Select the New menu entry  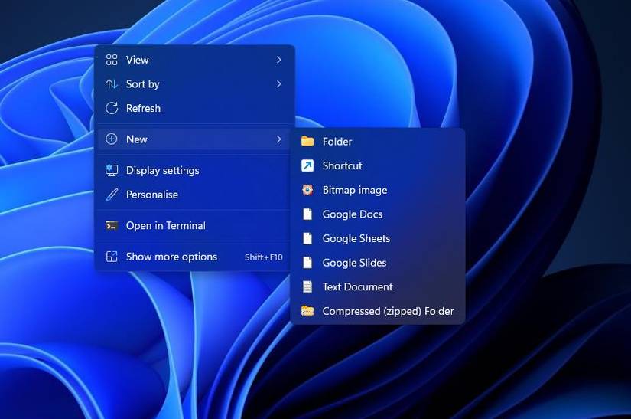tap(194, 139)
